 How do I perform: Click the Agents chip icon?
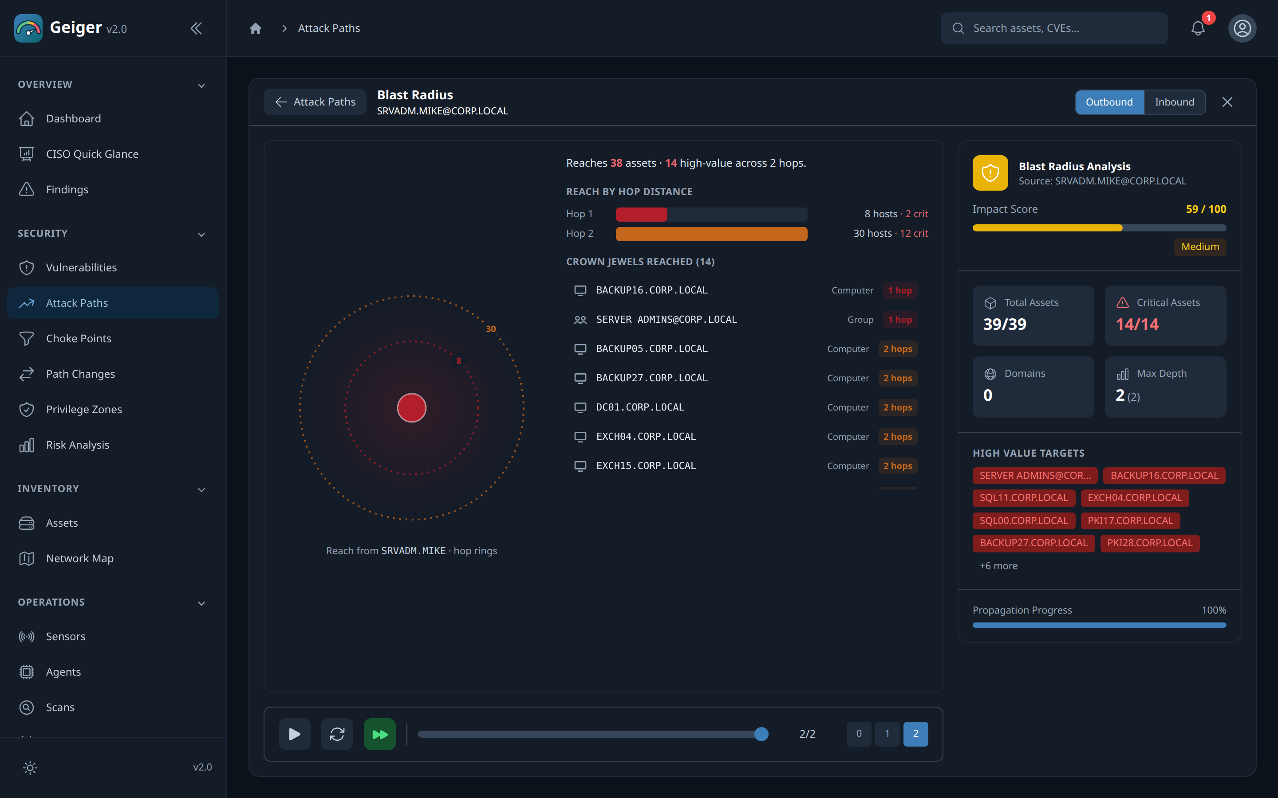point(27,672)
